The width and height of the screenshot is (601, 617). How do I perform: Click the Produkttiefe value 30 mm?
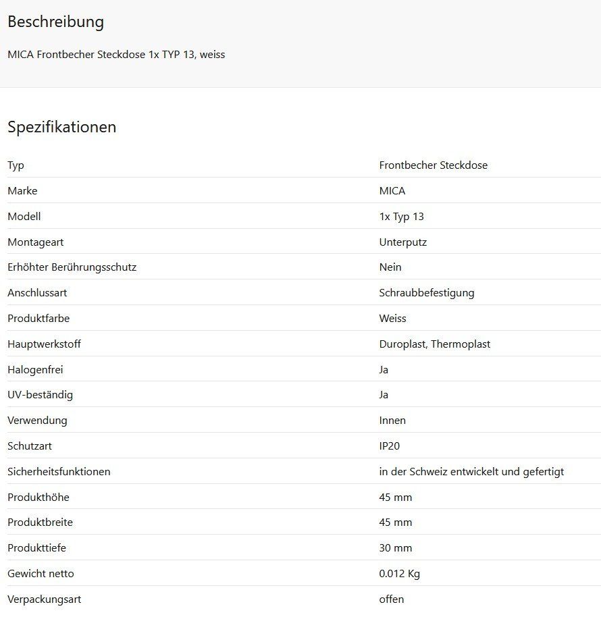(x=396, y=547)
